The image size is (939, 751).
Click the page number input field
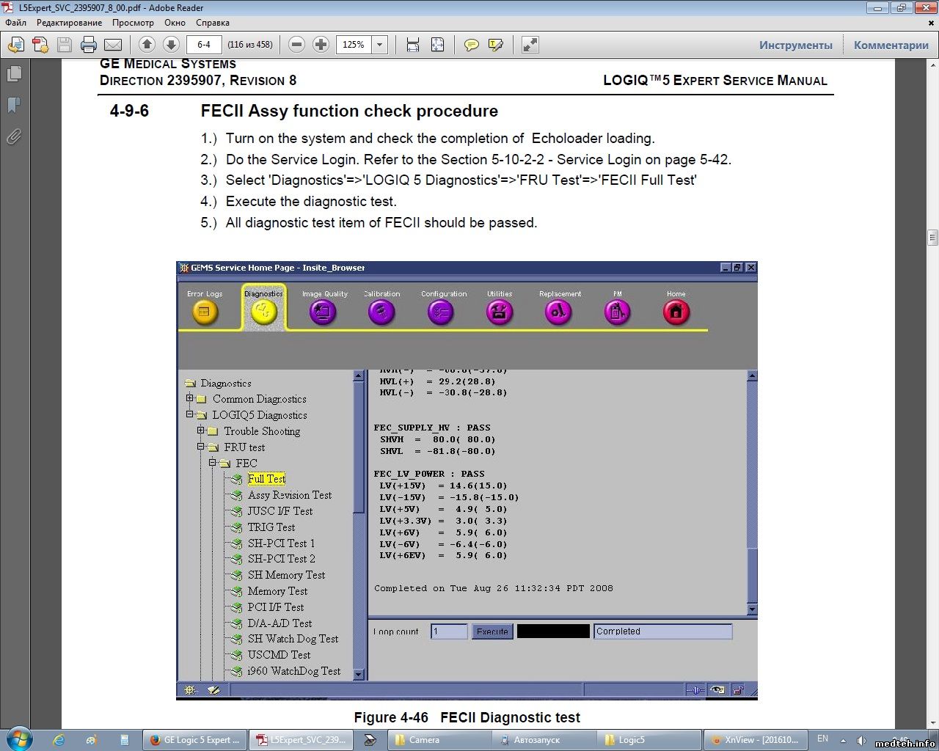[204, 45]
